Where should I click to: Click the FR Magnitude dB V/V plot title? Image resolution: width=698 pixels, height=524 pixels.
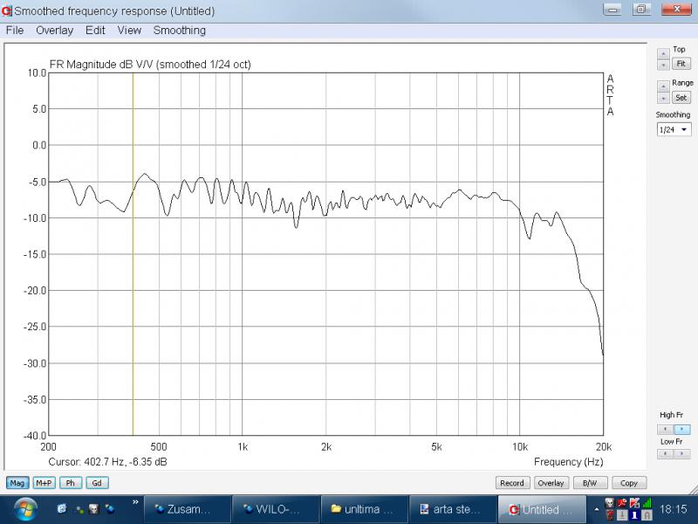150,65
